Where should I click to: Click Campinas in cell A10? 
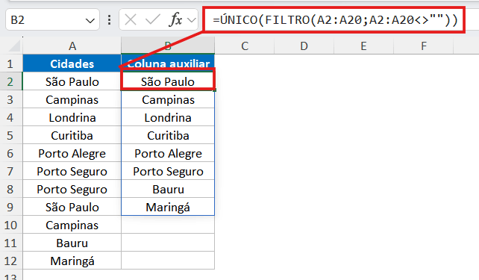(x=72, y=225)
